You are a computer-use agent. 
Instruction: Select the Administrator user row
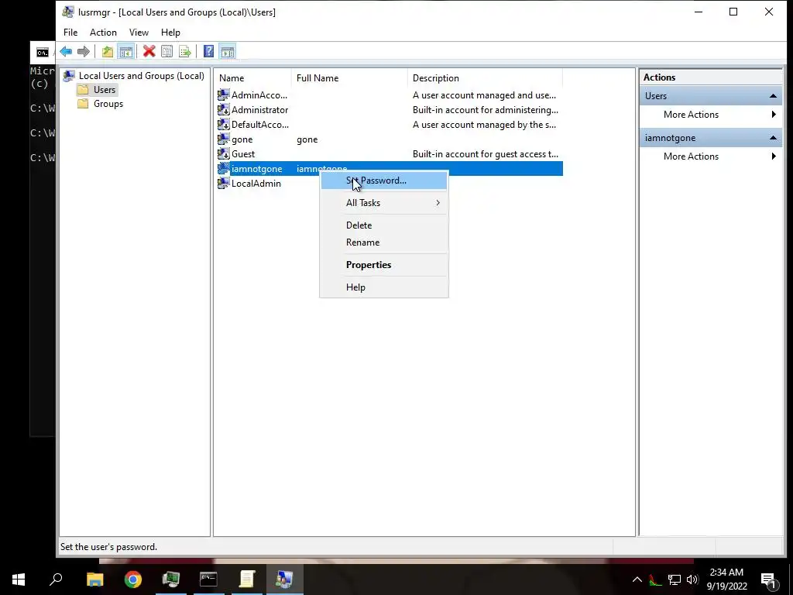click(x=390, y=110)
